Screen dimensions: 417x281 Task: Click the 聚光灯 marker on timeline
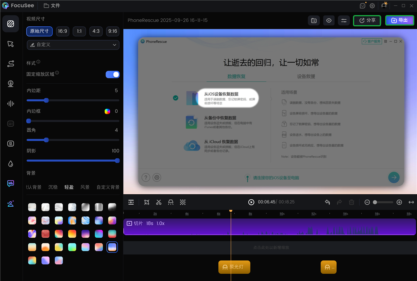(x=234, y=267)
